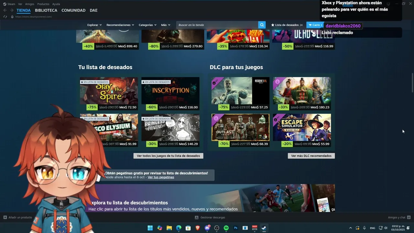Expand the Explorar dropdown

tap(94, 25)
